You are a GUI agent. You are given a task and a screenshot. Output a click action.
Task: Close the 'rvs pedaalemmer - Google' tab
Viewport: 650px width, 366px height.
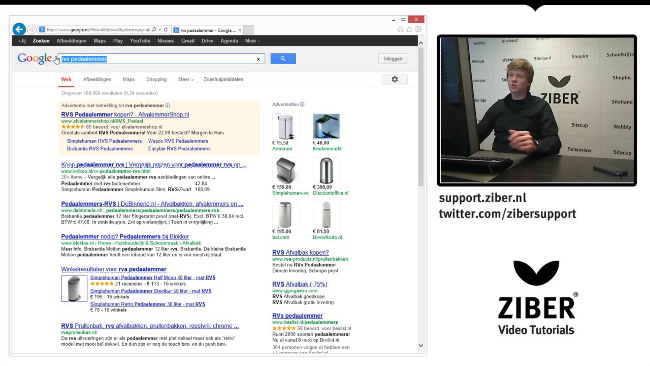pyautogui.click(x=240, y=30)
